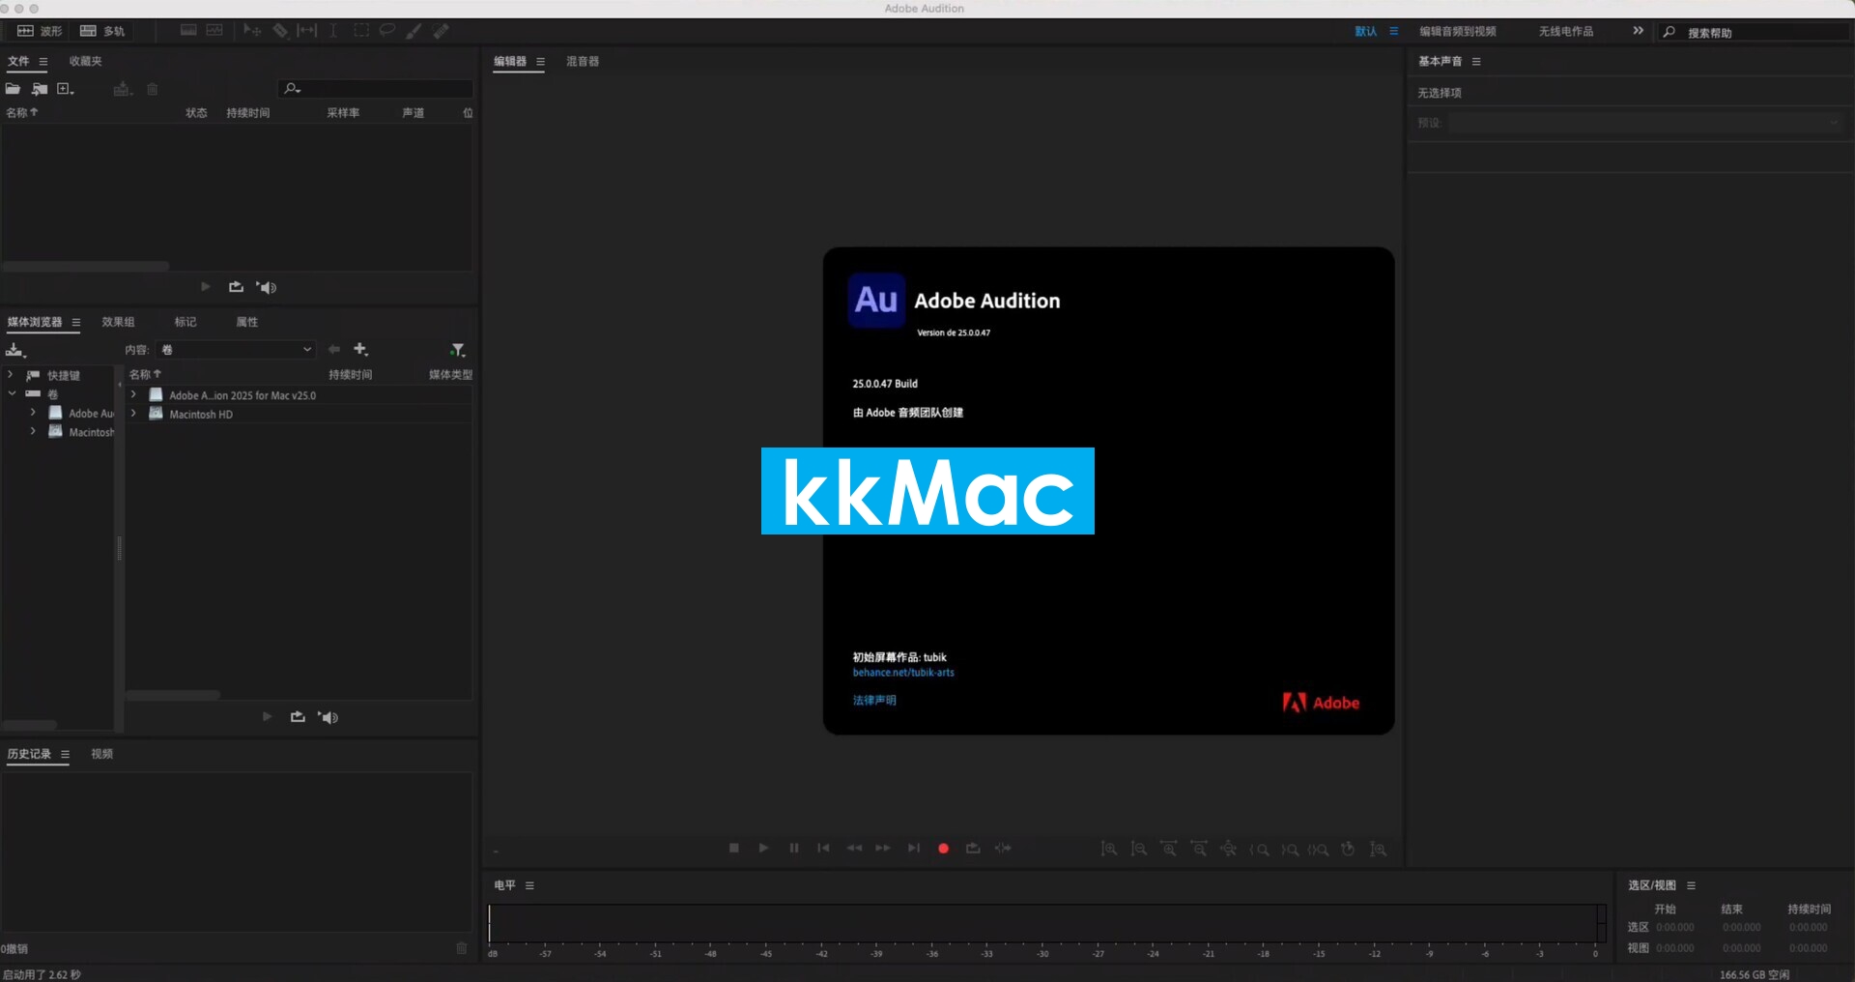Toggle Auto-play speaker icon in Files panel
Viewport: 1855px width, 982px height.
(x=267, y=287)
